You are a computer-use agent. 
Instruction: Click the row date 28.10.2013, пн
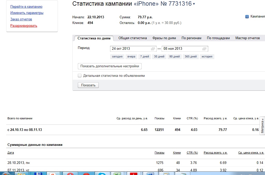coord(18,163)
